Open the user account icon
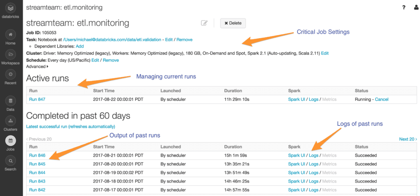Viewport: 420px width, 196px height. click(416, 7)
